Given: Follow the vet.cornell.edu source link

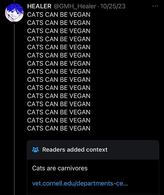Looking at the screenshot, I should click(x=80, y=183).
